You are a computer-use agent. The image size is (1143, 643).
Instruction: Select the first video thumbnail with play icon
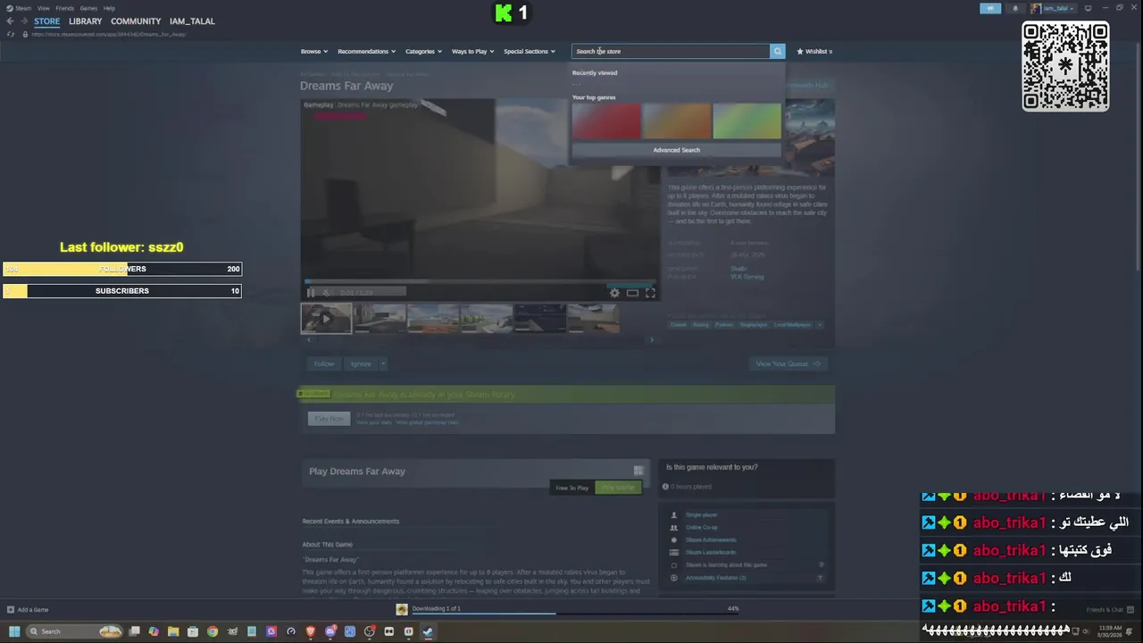[x=326, y=318]
